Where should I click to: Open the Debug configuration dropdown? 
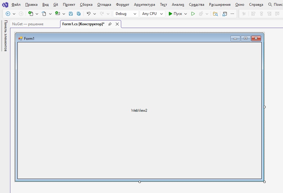[126, 14]
